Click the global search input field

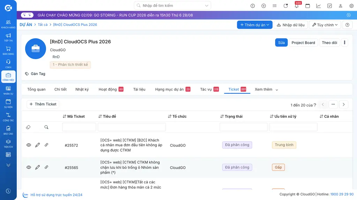pyautogui.click(x=172, y=6)
